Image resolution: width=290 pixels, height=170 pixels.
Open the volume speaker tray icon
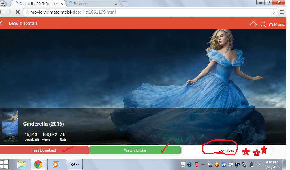click(x=258, y=164)
